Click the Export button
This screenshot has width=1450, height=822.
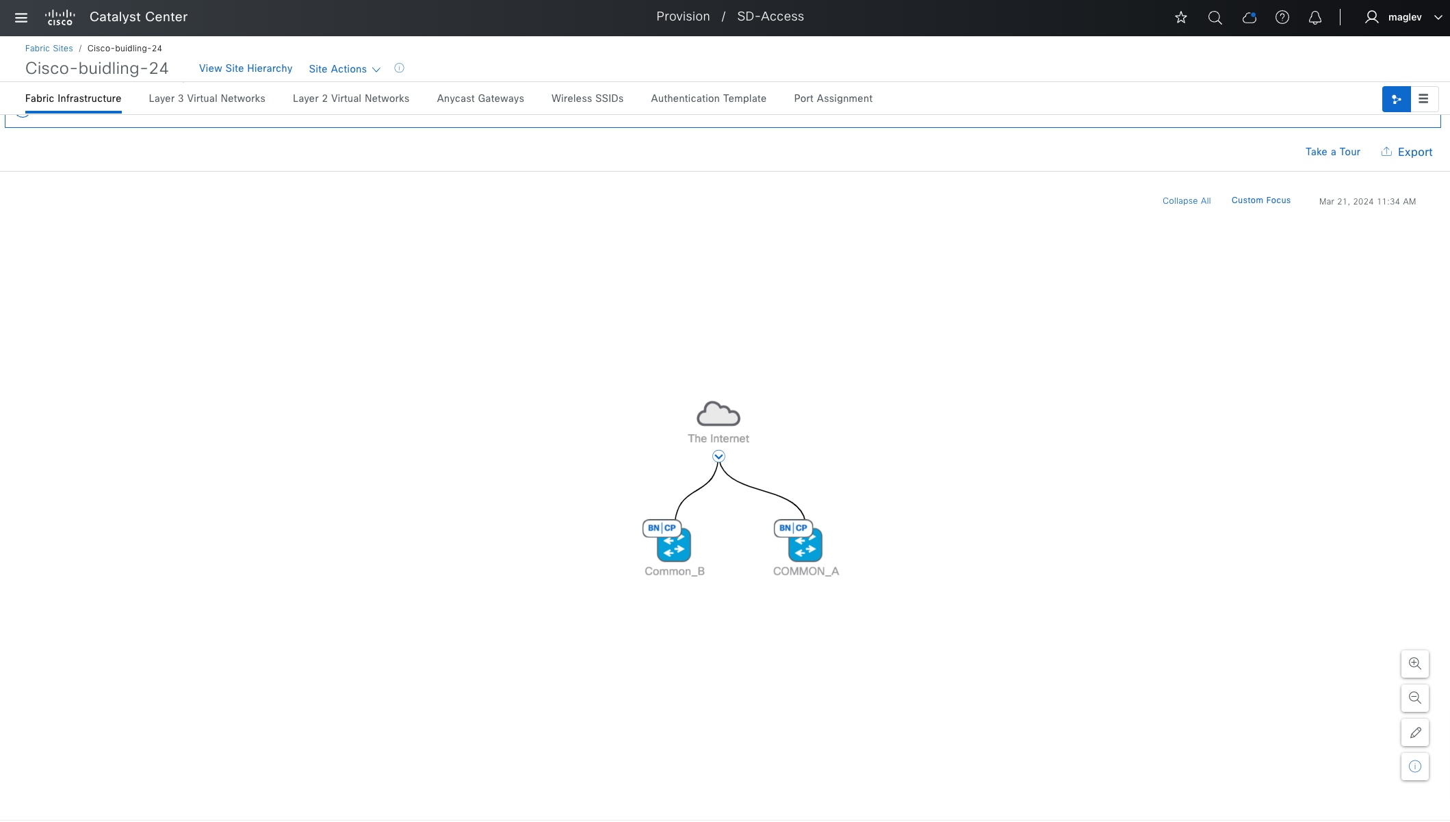[x=1406, y=152]
